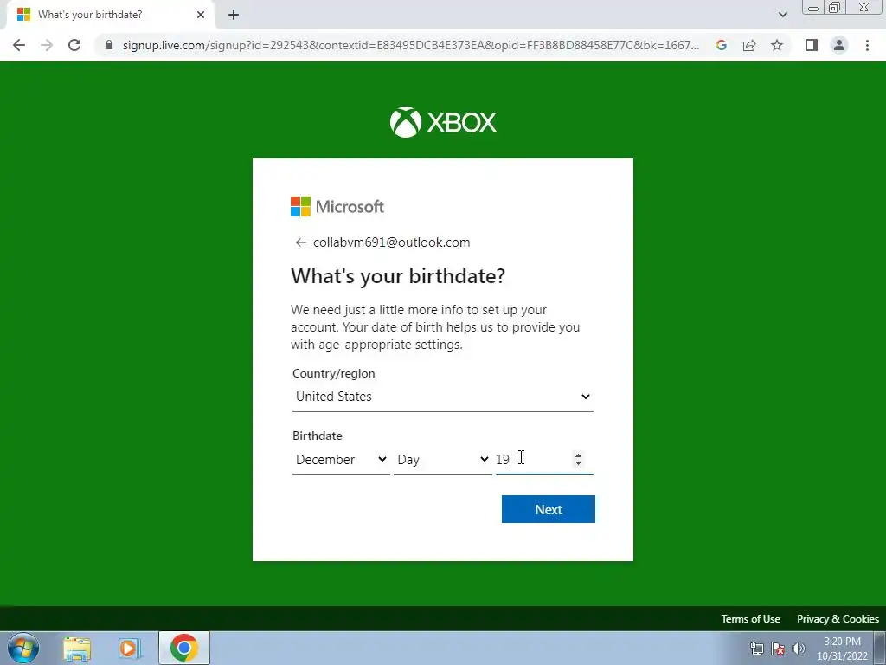
Task: Open the Country/region dropdown
Action: [443, 397]
